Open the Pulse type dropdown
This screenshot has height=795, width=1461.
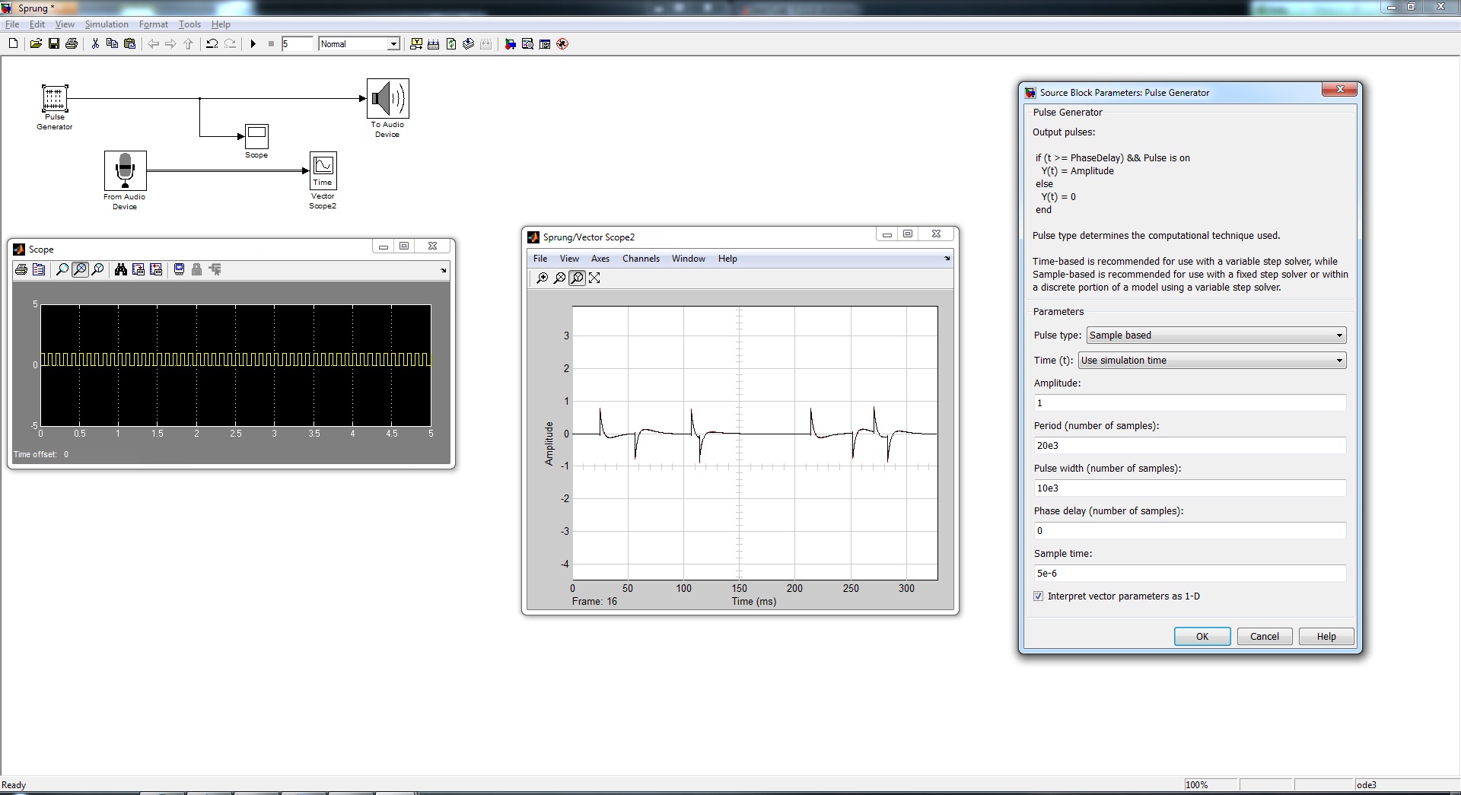coord(1215,335)
